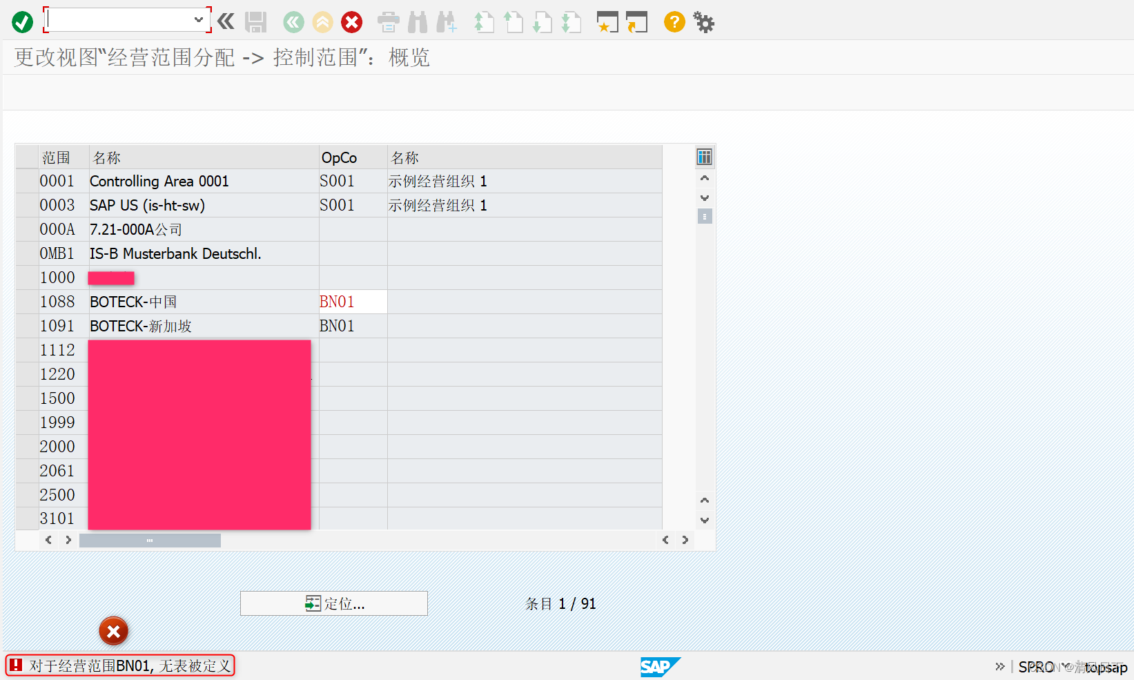Click the Help question mark icon
Image resolution: width=1134 pixels, height=680 pixels.
(x=674, y=22)
